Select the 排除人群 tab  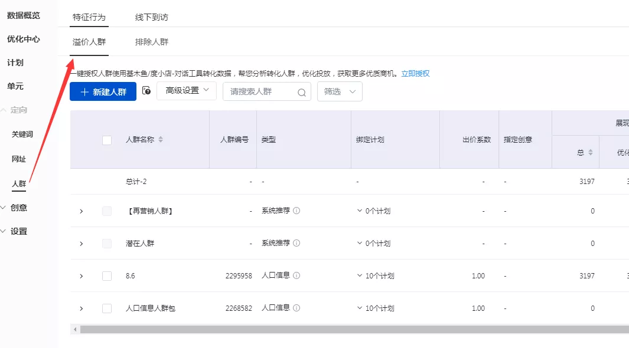(x=152, y=42)
